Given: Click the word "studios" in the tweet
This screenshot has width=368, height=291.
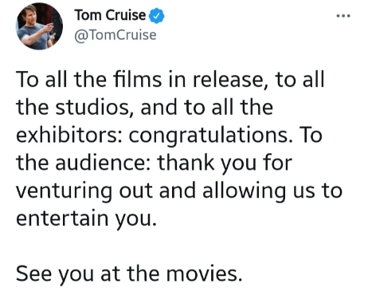Looking at the screenshot, I should pyautogui.click(x=92, y=107).
